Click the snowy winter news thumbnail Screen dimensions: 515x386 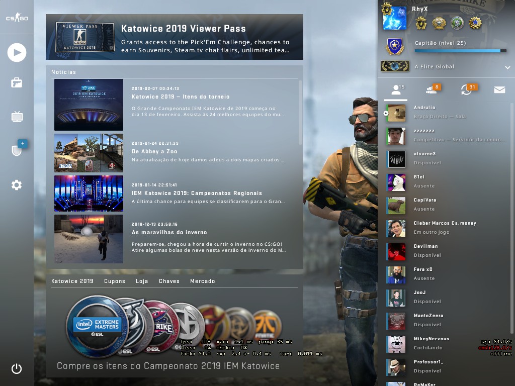[x=89, y=239]
